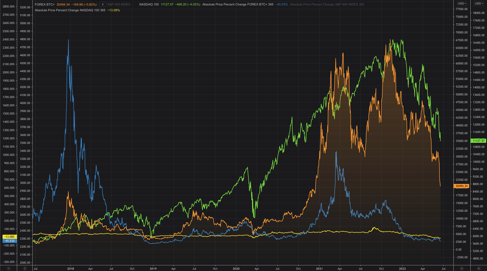Click the left percentage price scale
The width and height of the screenshot is (487, 271).
pos(9,136)
